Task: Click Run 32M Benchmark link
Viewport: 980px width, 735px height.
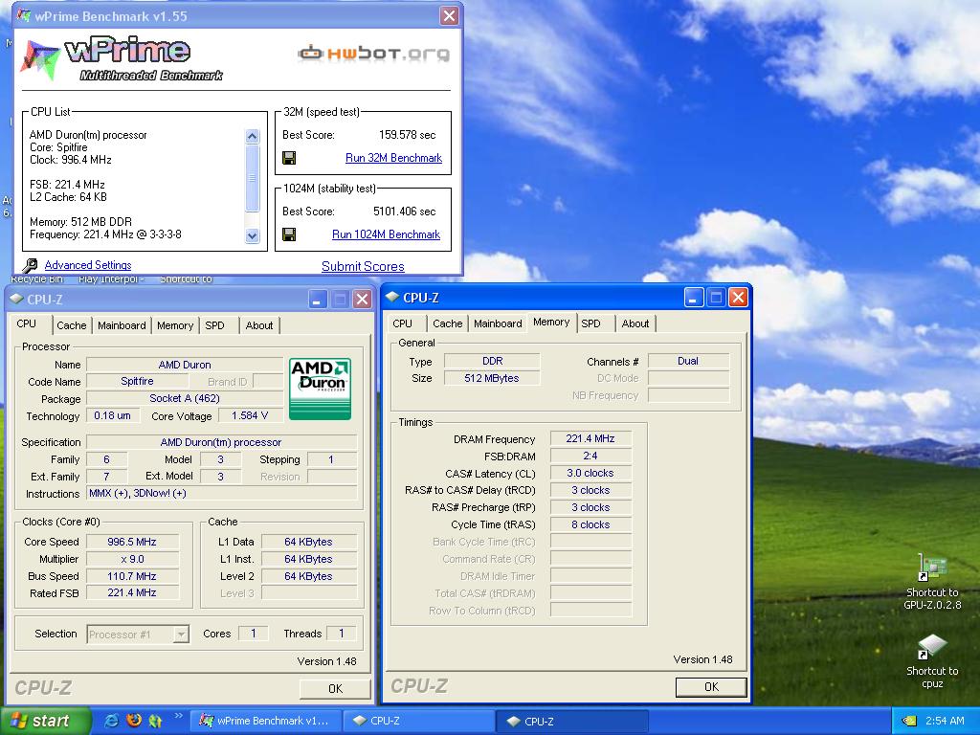Action: pos(393,158)
